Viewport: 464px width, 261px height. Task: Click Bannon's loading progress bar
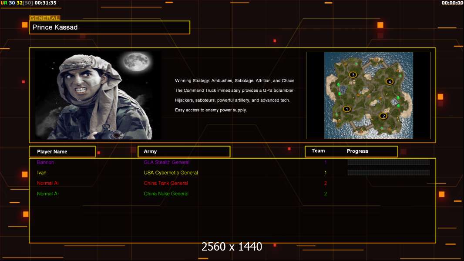click(x=388, y=162)
